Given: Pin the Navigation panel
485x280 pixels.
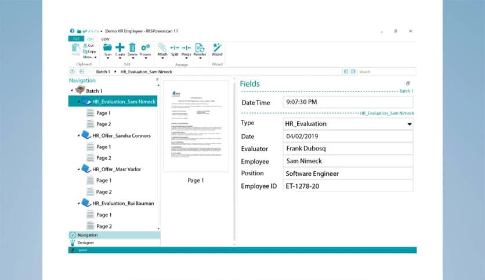Looking at the screenshot, I should [157, 80].
